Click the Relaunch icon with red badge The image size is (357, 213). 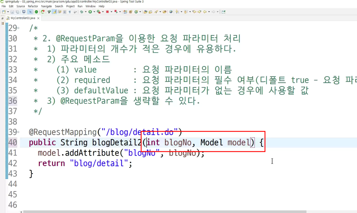click(43, 12)
